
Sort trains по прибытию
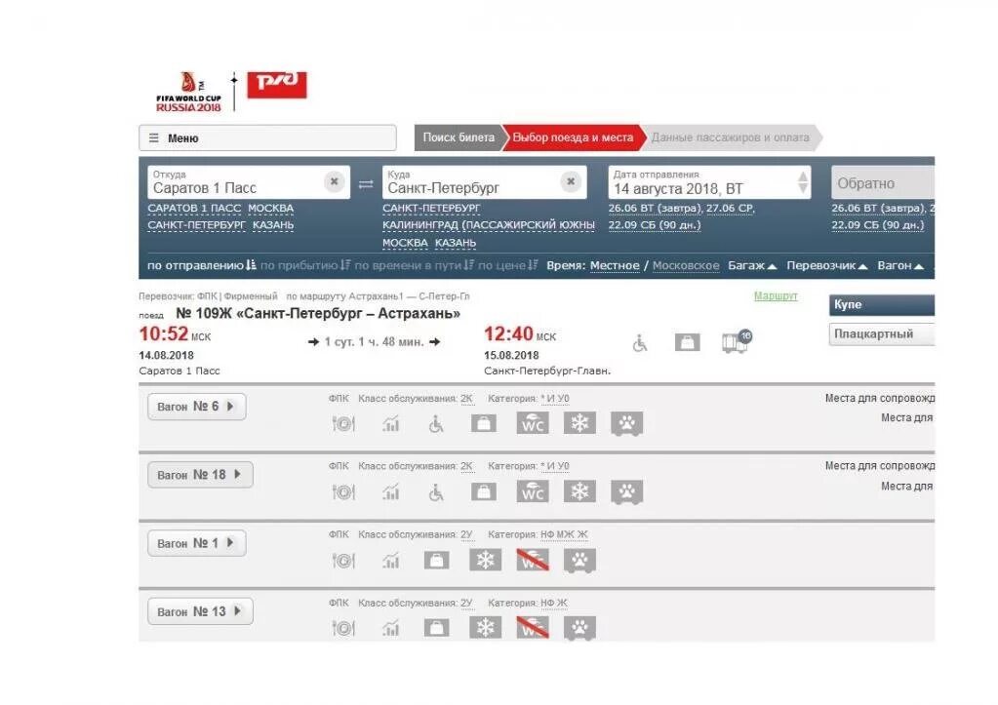pos(305,265)
